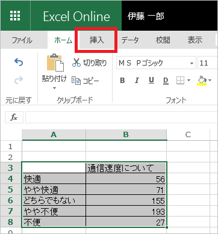Open the 表示 ribbon tab
The height and width of the screenshot is (234, 218).
point(195,40)
